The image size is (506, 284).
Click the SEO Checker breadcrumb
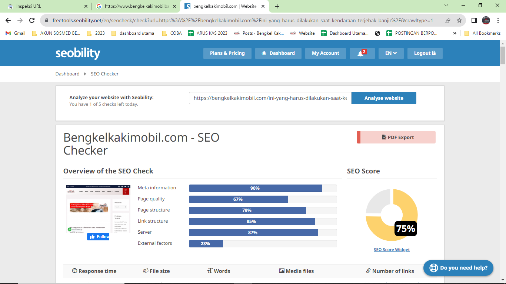click(x=105, y=74)
